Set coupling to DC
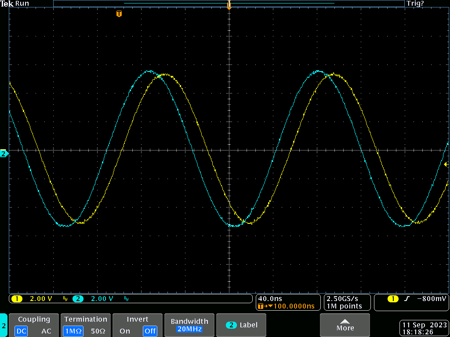This screenshot has width=450, height=337. pyautogui.click(x=21, y=331)
